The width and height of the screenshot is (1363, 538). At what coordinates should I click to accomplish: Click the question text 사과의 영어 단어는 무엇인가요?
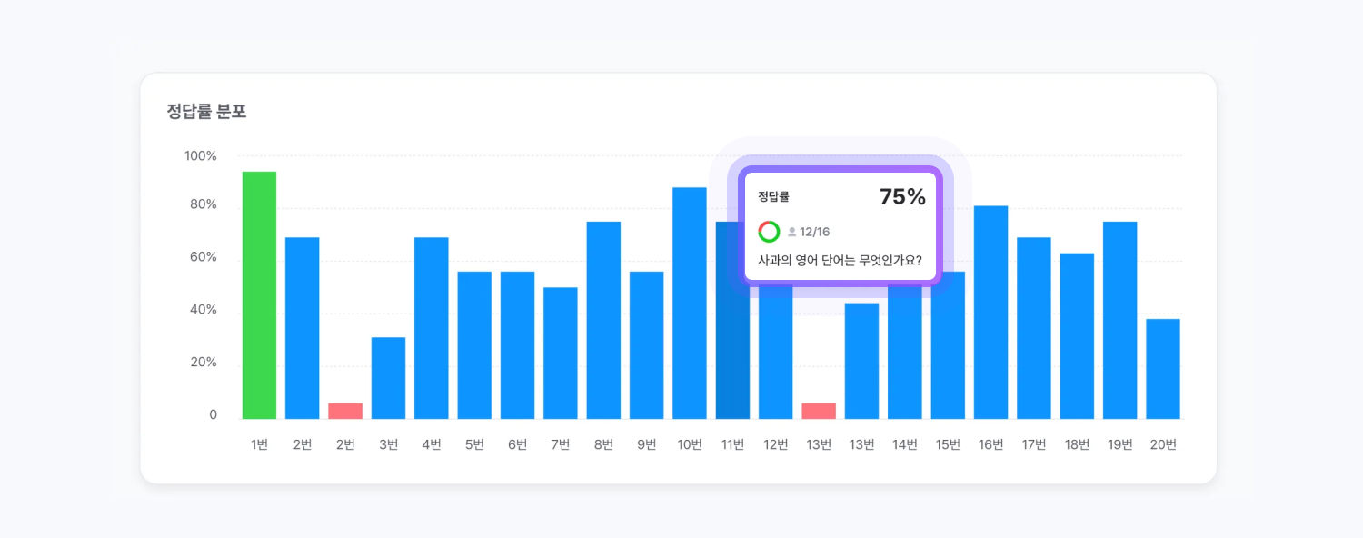(840, 260)
